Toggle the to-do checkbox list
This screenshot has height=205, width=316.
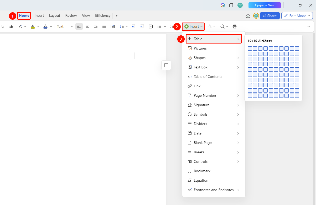point(151,26)
